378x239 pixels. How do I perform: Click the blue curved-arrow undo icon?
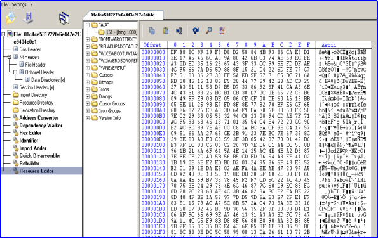coord(196,31)
